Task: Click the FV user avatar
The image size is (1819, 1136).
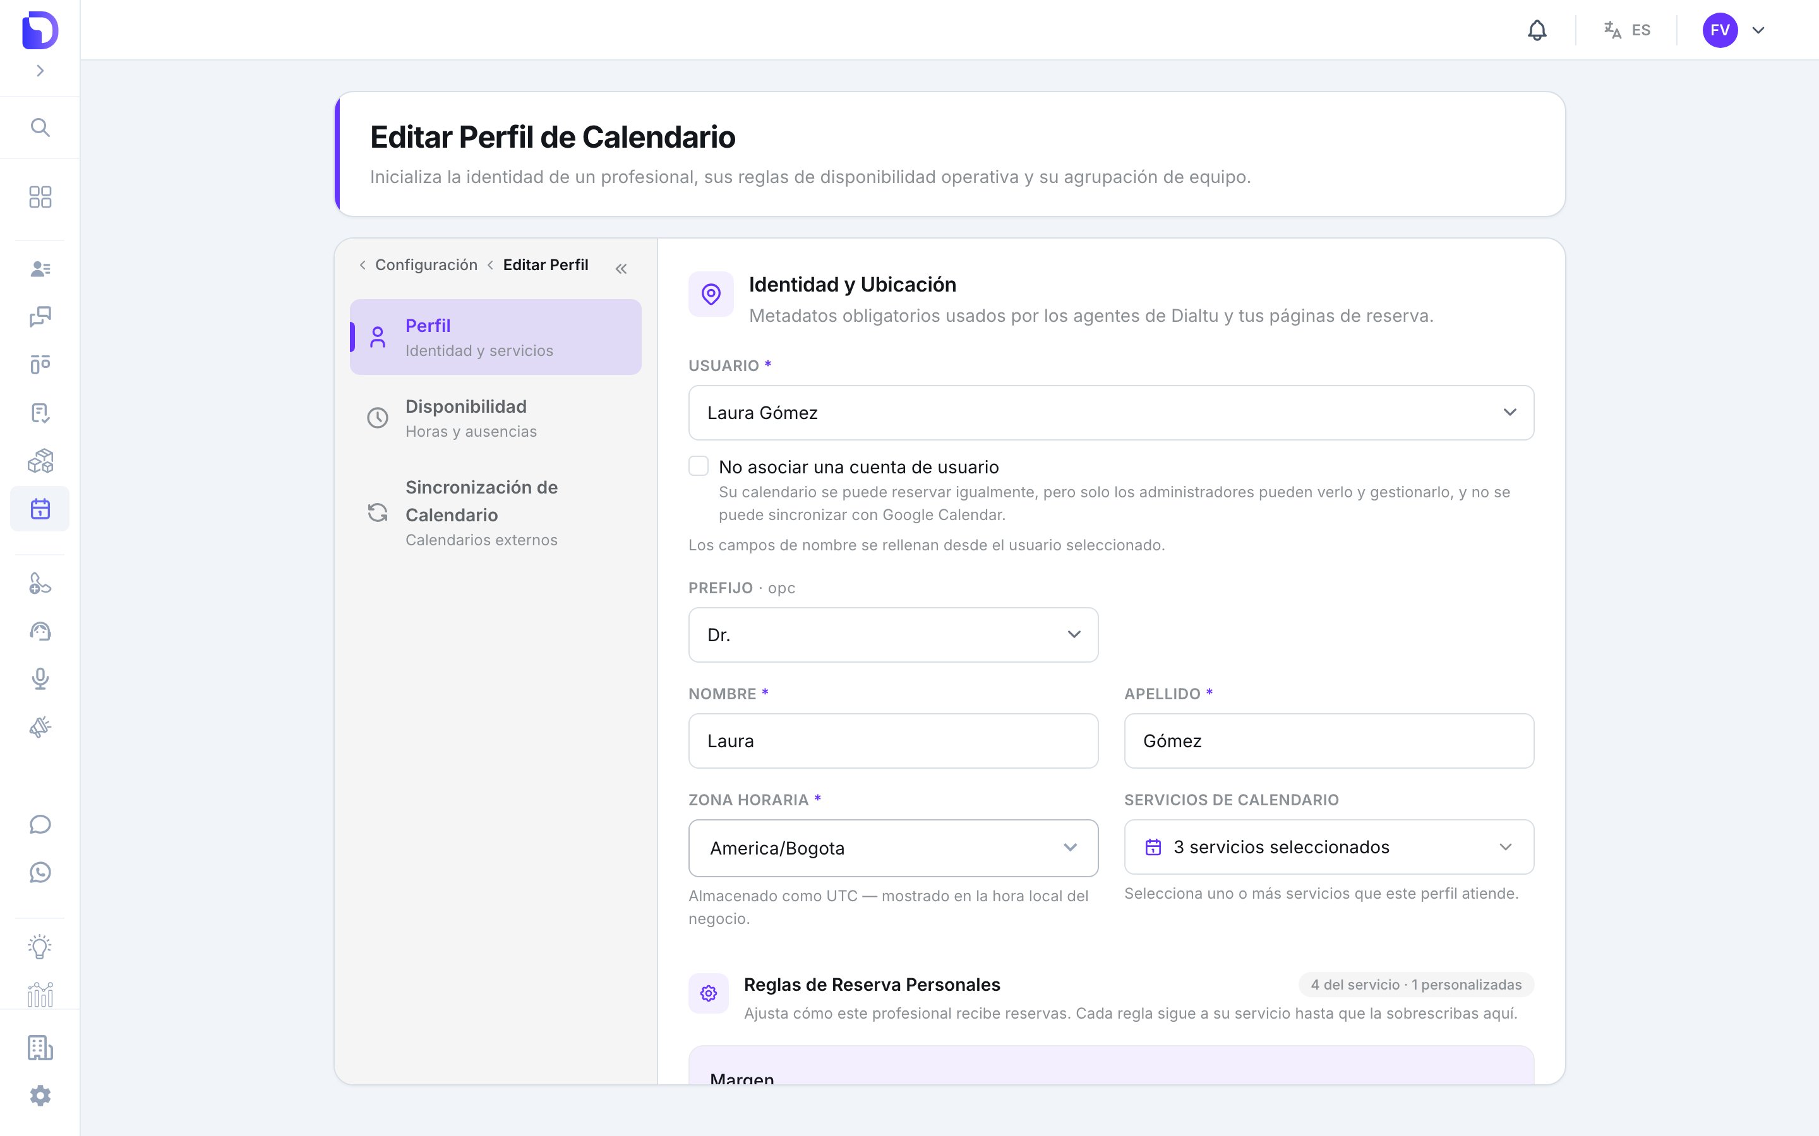Action: pos(1720,30)
